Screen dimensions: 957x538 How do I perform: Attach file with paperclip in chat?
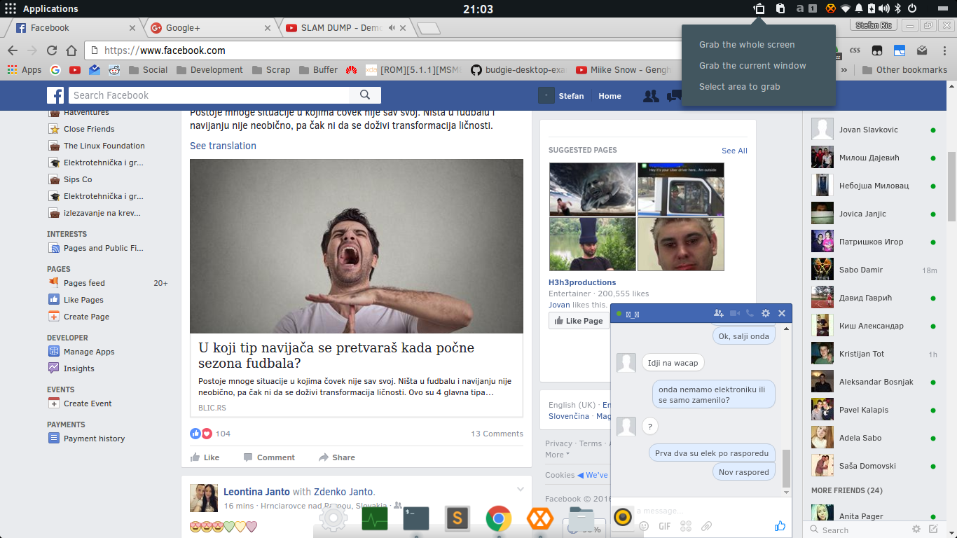tap(707, 526)
